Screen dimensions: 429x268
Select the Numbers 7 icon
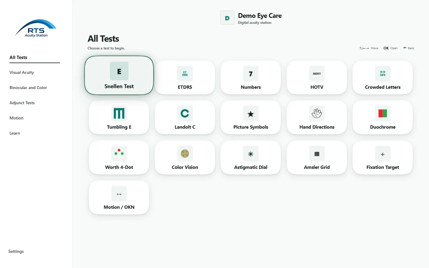pyautogui.click(x=251, y=74)
